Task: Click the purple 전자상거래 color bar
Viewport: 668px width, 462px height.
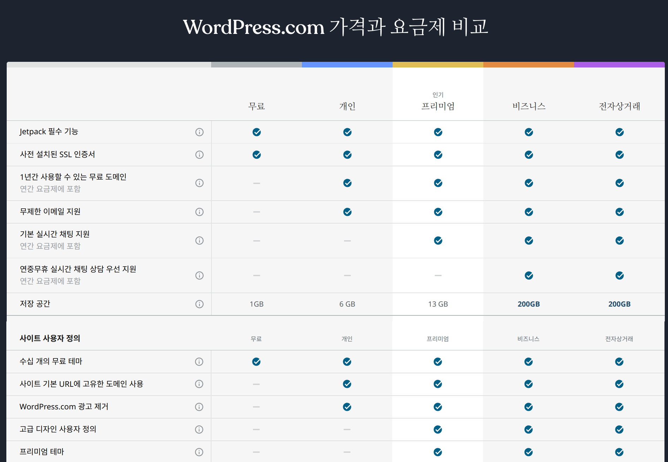Action: click(619, 65)
